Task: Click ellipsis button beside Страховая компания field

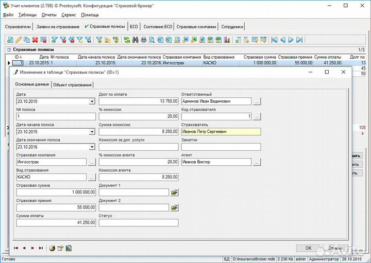Action: (x=92, y=162)
